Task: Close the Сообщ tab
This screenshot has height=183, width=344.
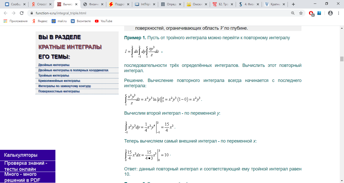Action: pyautogui.click(x=24, y=4)
